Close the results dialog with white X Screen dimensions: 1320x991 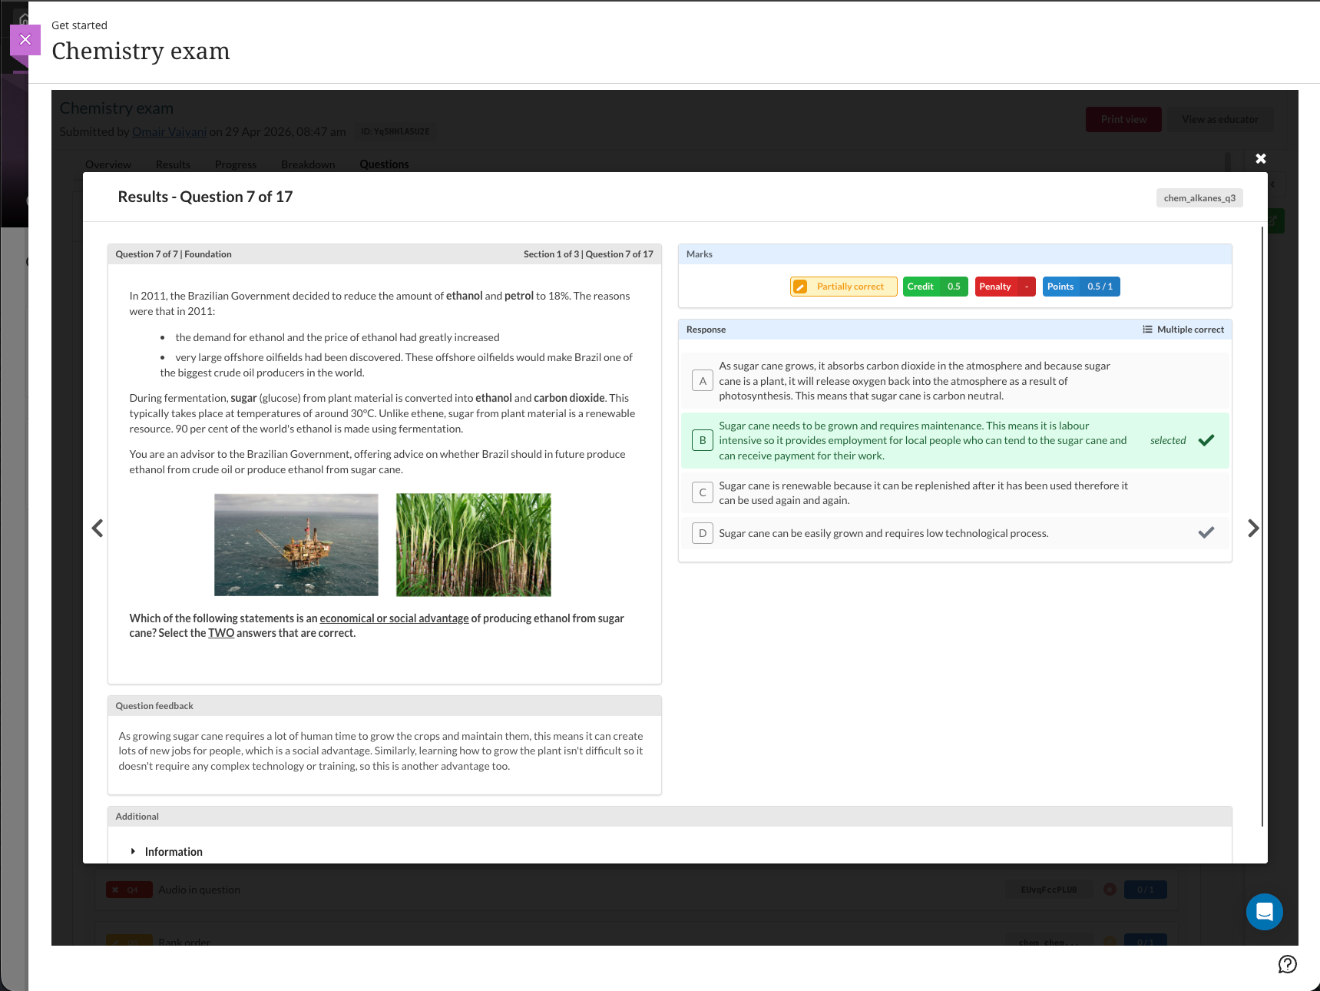click(x=1261, y=158)
